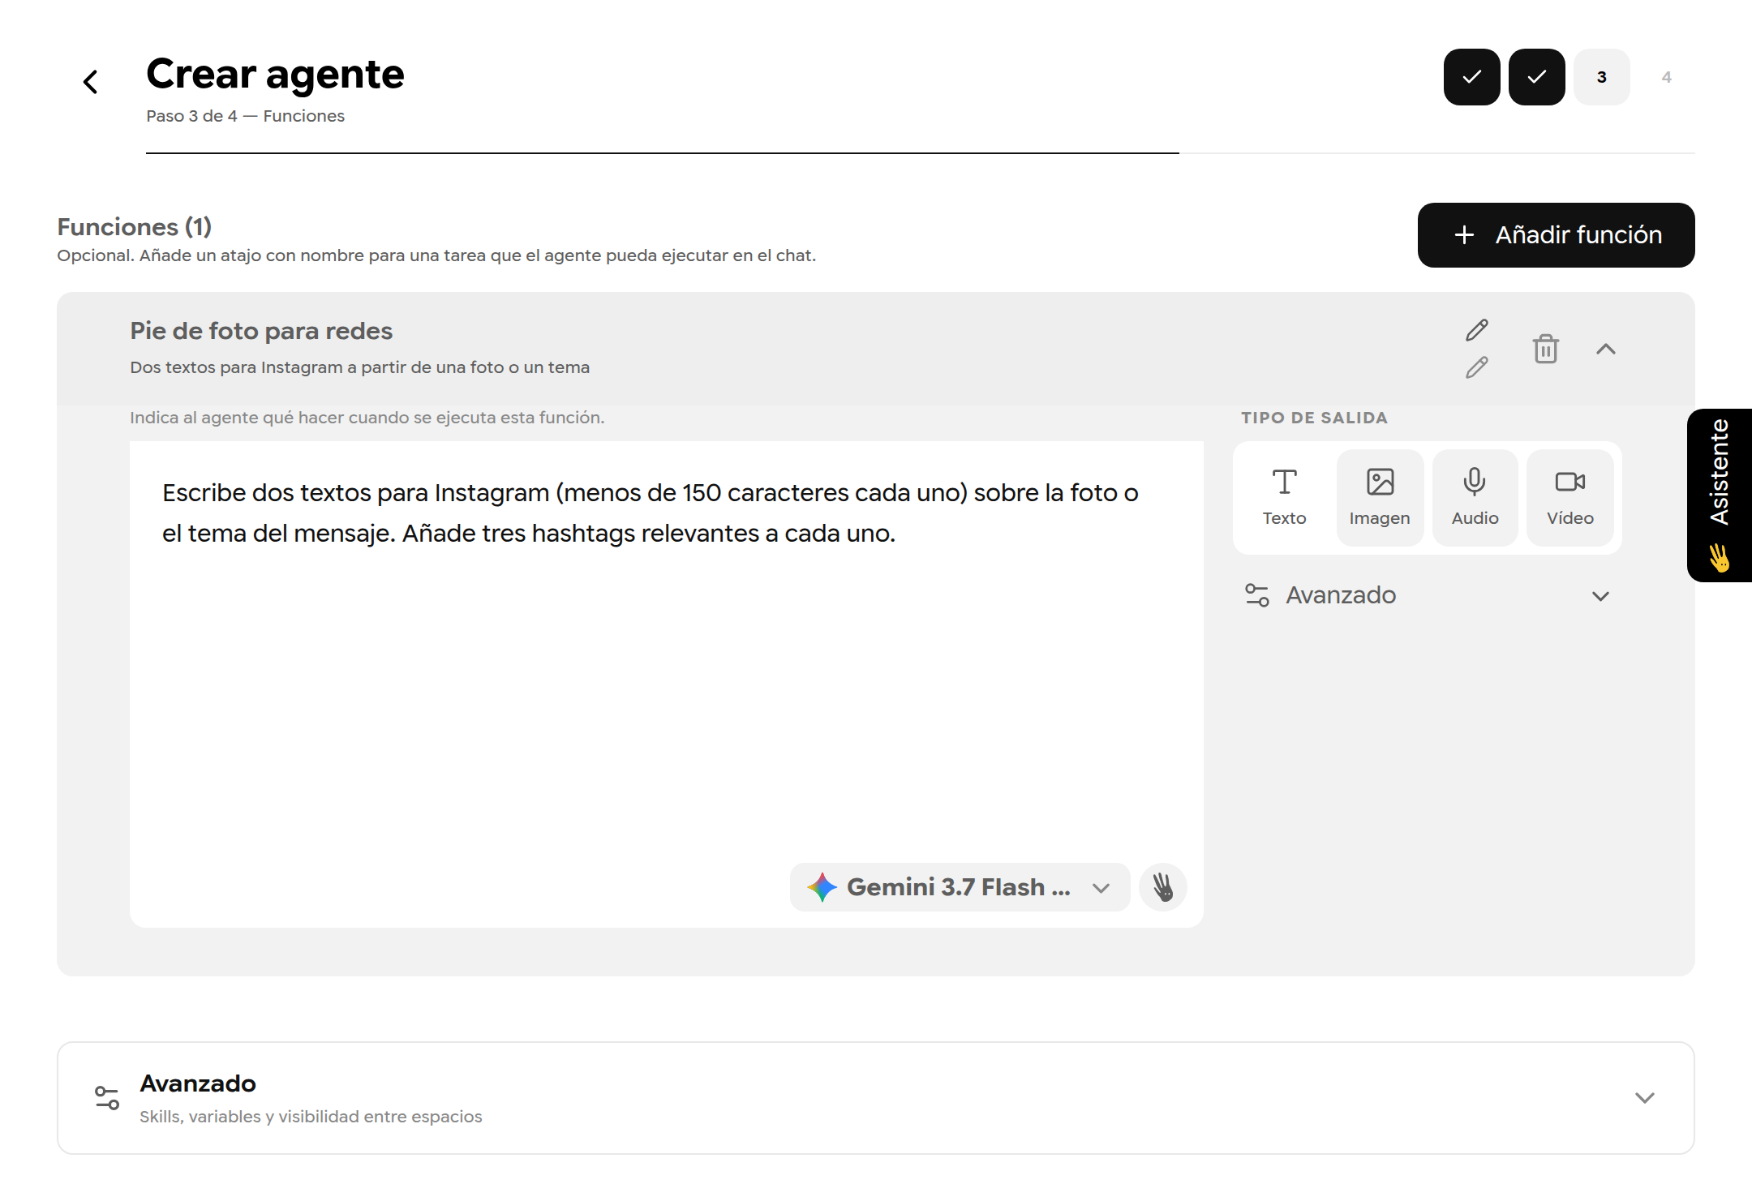Collapse the Pie de foto para redes card
Viewport: 1752px width, 1184px height.
pyautogui.click(x=1605, y=349)
